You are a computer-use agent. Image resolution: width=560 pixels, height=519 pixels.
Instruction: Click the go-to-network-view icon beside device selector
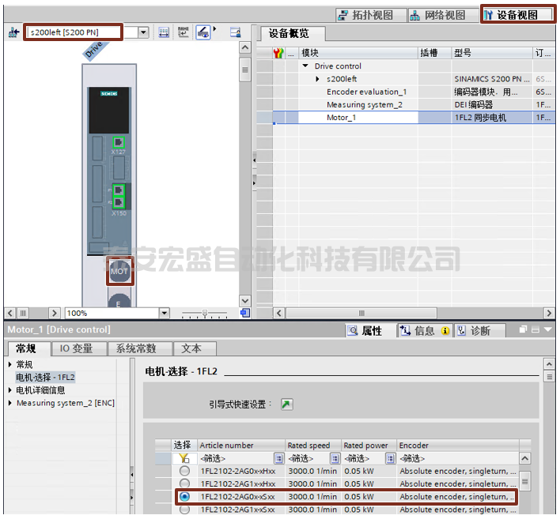[14, 32]
